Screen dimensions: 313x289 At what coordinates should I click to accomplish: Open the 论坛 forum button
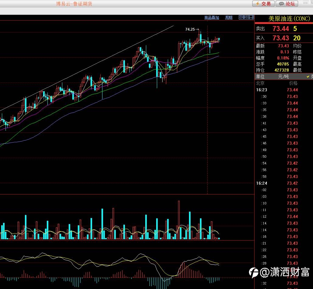[287, 4]
